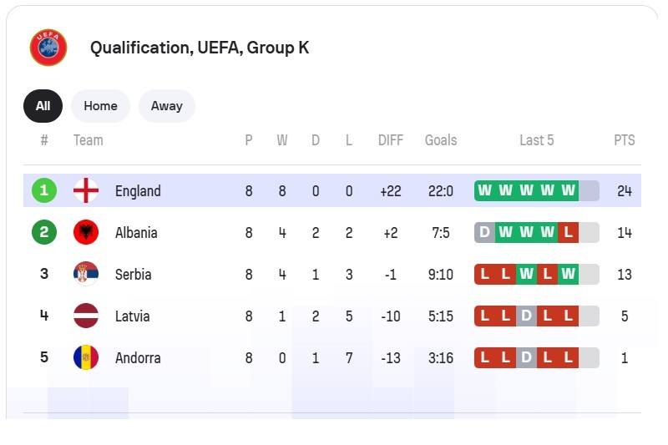Viewport: 668px width, 445px height.
Task: Click Andorra's flag icon
Action: [x=86, y=358]
